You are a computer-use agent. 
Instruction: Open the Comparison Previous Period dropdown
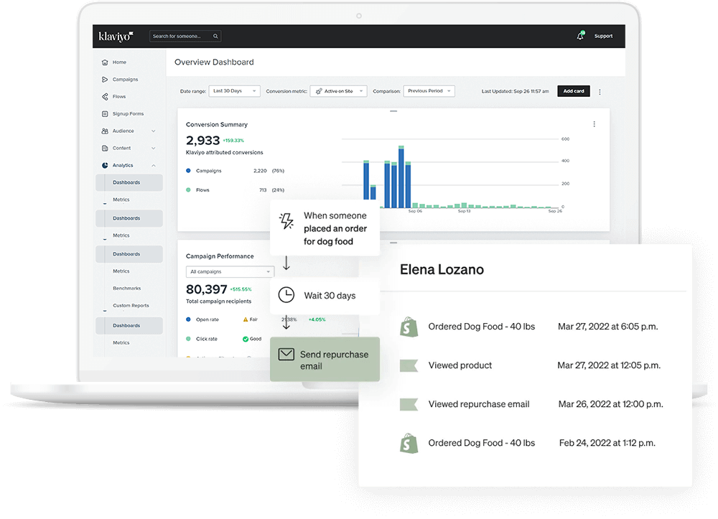click(x=429, y=91)
